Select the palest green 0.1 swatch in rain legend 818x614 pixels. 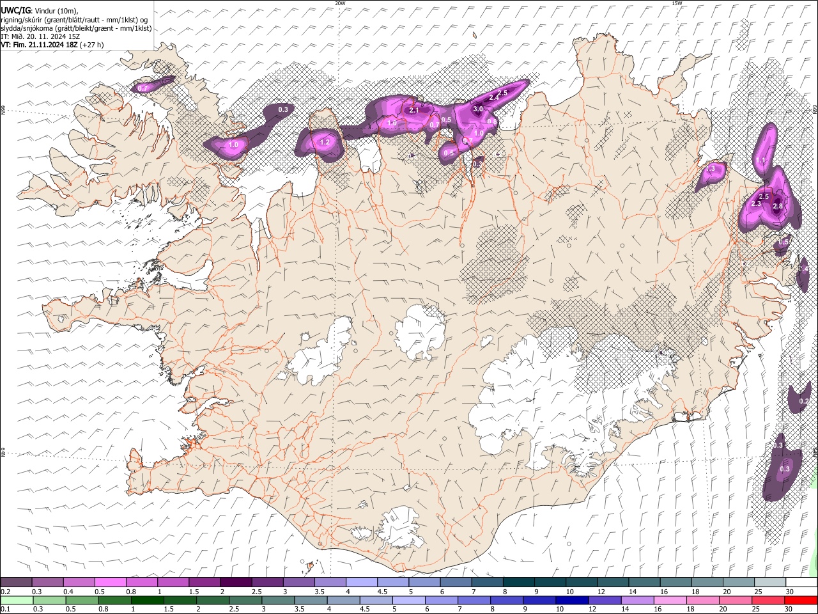pyautogui.click(x=17, y=600)
